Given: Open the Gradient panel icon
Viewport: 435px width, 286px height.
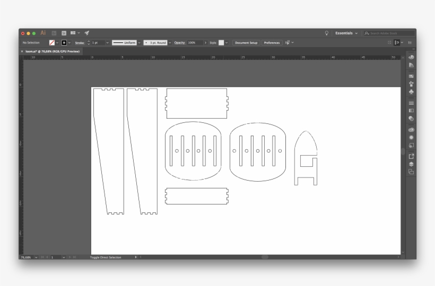Looking at the screenshot, I should pos(411,111).
